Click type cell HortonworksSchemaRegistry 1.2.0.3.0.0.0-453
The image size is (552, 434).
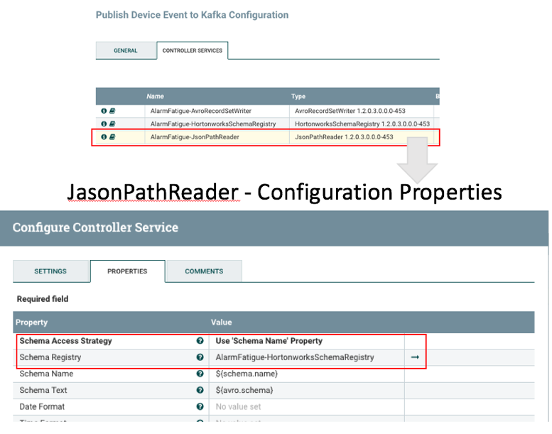coord(362,124)
